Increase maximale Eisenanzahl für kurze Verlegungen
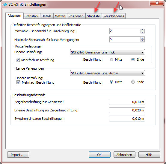 point(143,38)
